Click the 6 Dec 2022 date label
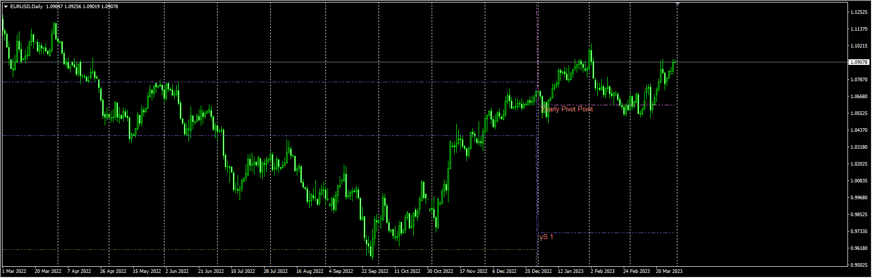Viewport: 872px width, 278px height. tap(504, 271)
